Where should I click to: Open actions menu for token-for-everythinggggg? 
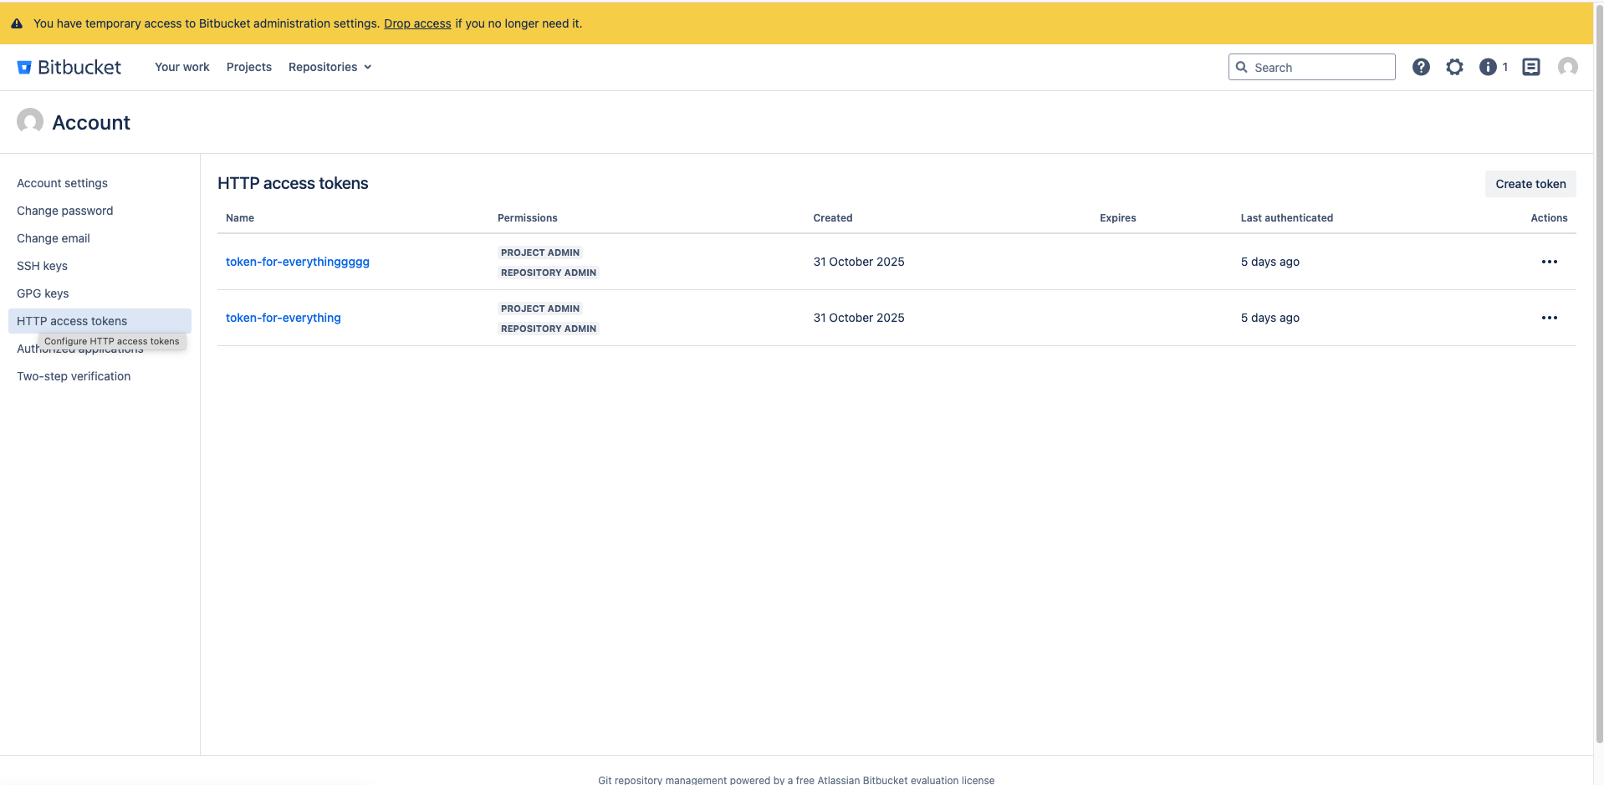pos(1549,262)
